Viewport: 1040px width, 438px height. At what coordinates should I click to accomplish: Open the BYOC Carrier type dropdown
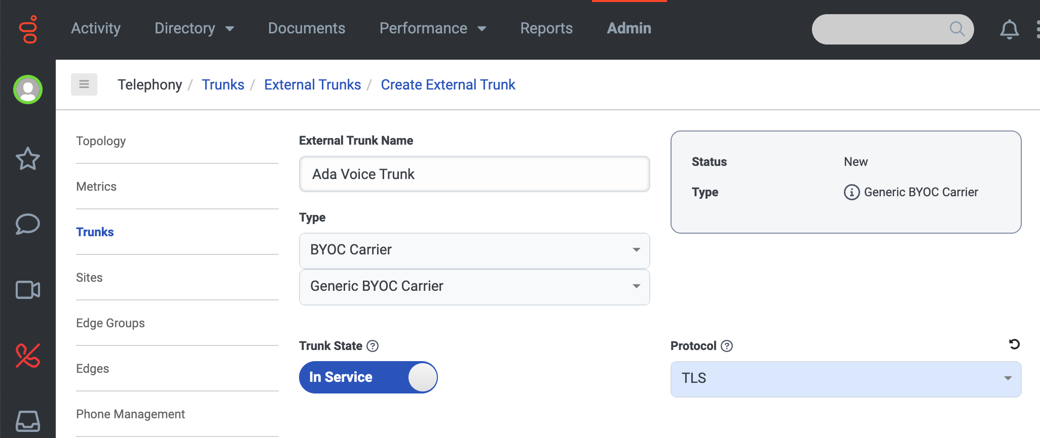click(x=474, y=250)
